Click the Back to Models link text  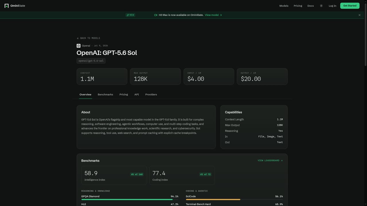[x=90, y=38]
